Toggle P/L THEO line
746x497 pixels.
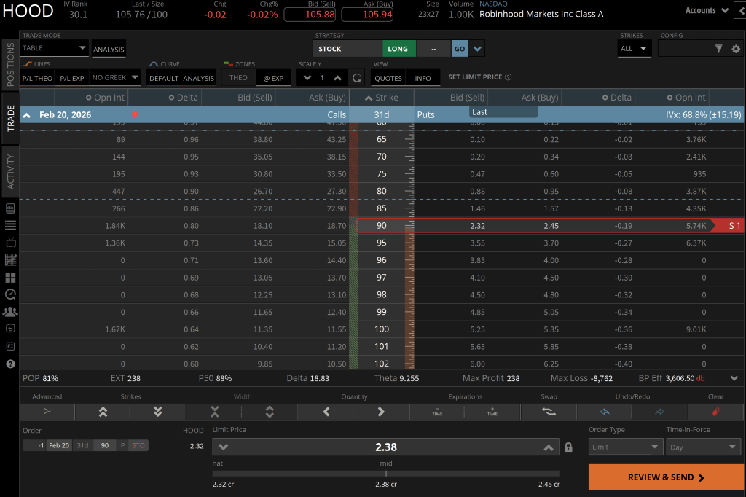(x=37, y=78)
